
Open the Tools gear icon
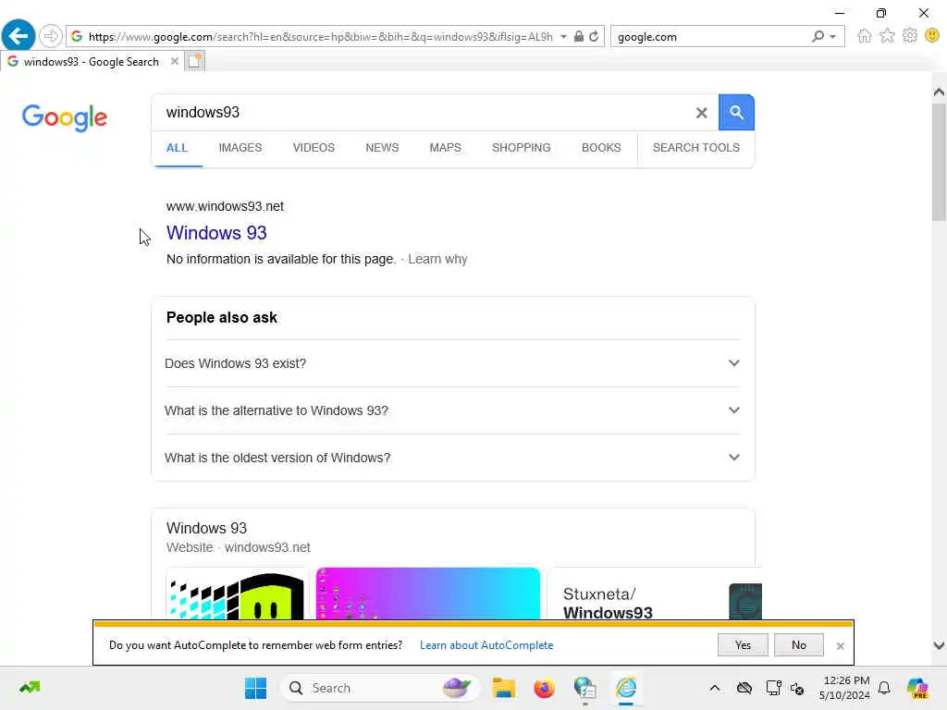910,36
